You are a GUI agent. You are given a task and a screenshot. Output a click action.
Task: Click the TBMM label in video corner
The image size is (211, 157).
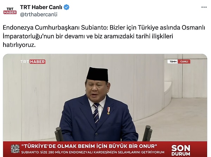coord(173,62)
